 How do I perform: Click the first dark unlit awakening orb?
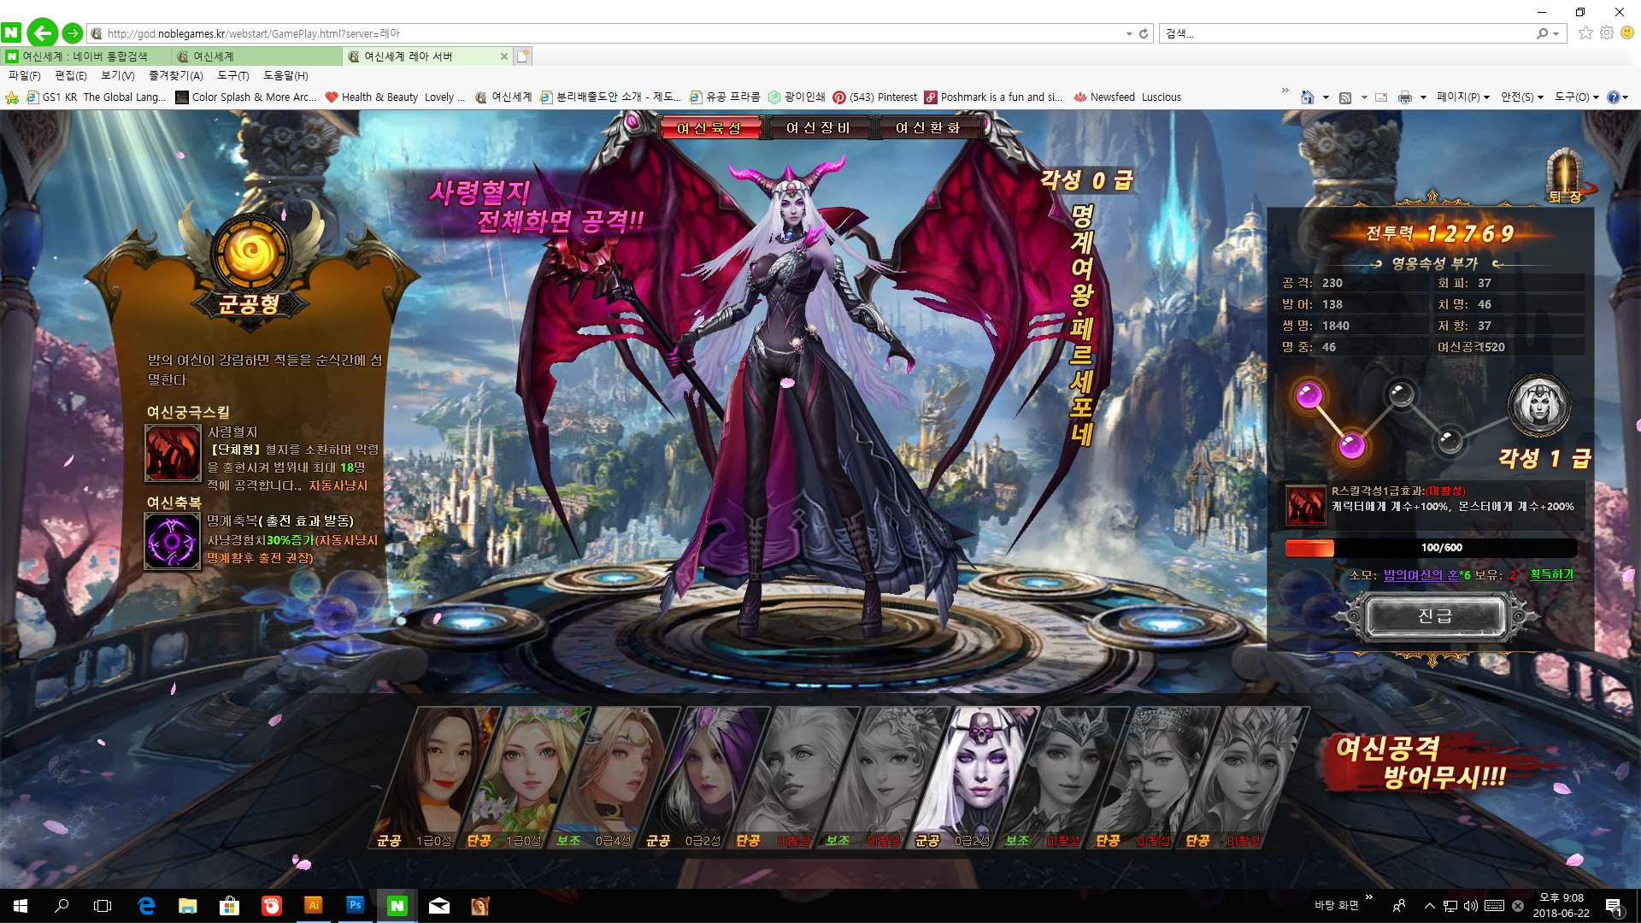point(1401,394)
